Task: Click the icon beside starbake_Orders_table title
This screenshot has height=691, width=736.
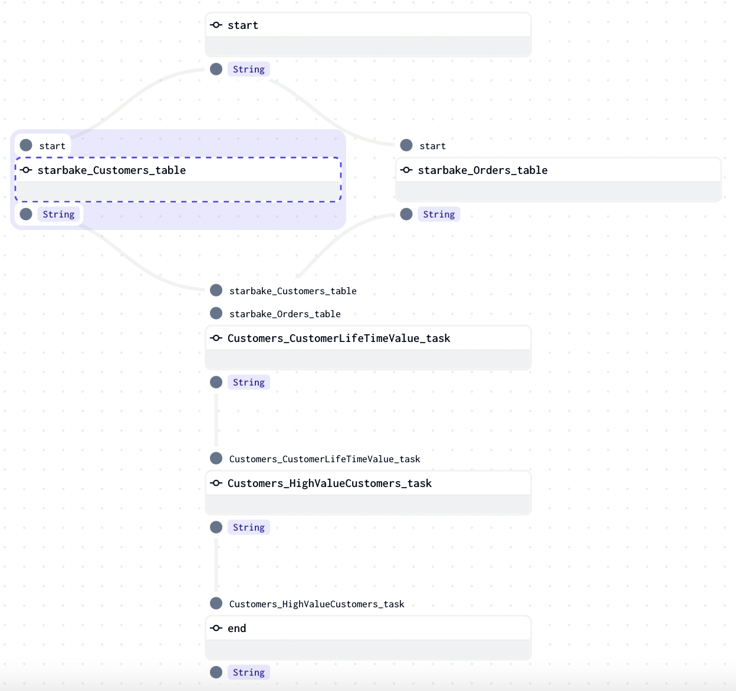Action: pos(406,170)
